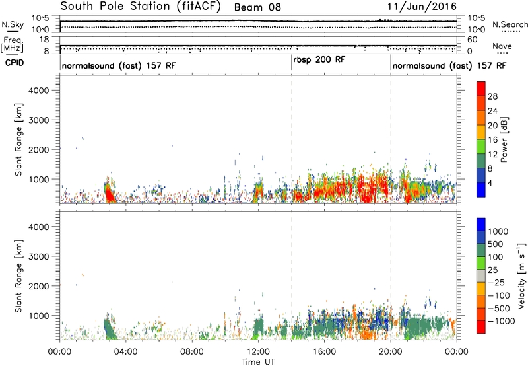The height and width of the screenshot is (366, 528).
Task: Click the "Time UT" axis title
Action: click(x=258, y=361)
